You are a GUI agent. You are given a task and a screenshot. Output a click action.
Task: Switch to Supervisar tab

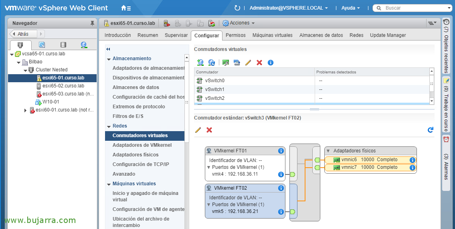(176, 35)
